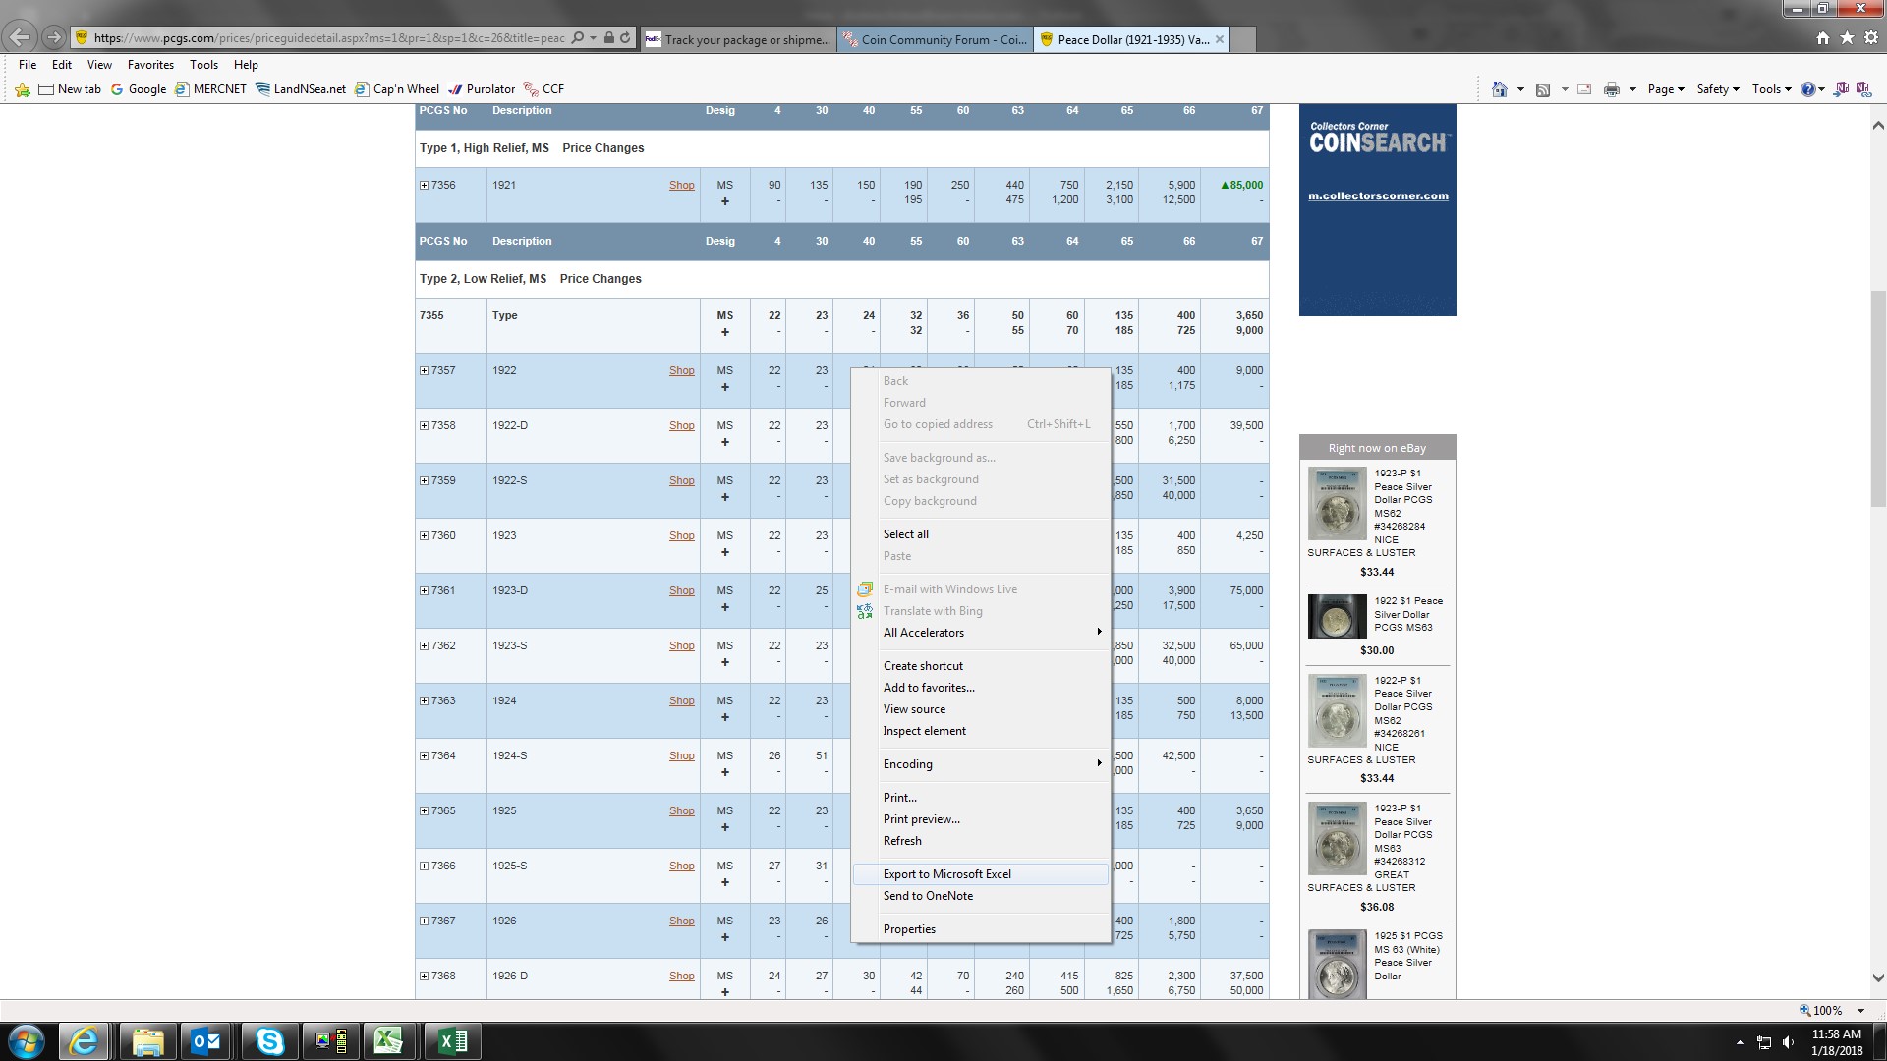Expand the 7366 row for 1925-S

point(424,866)
